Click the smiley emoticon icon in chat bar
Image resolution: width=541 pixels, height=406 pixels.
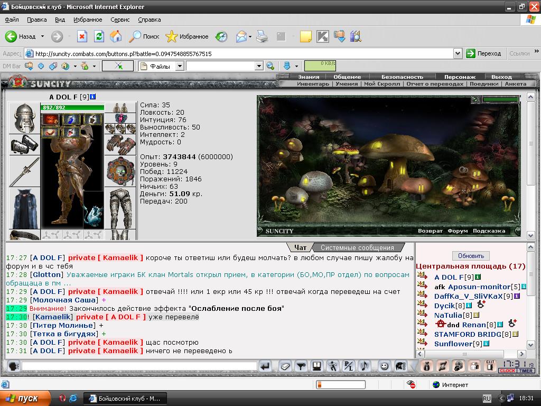tap(384, 366)
